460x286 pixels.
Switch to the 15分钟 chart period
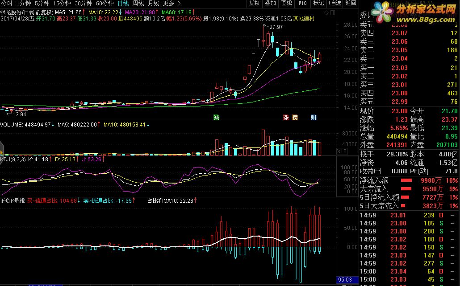(62, 4)
